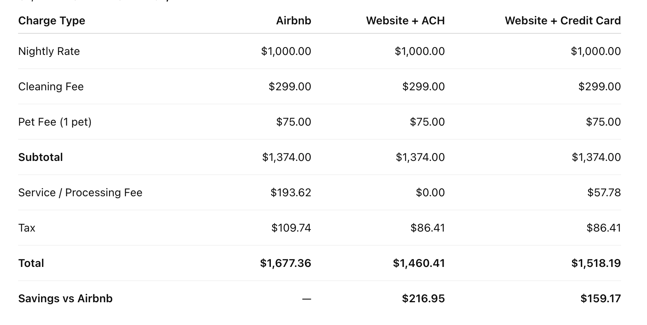Click the Cleaning Fee row label
Screen dimensions: 647x325
click(51, 87)
